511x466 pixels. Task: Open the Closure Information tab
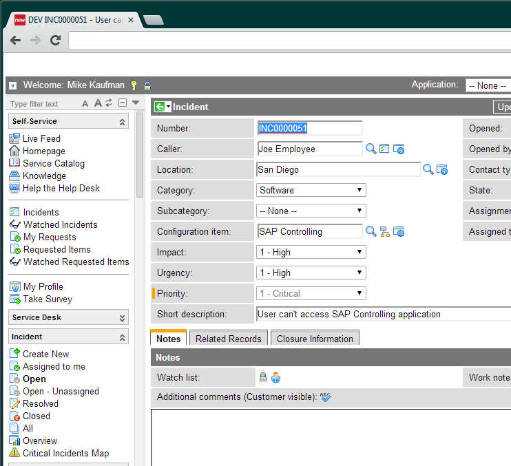(315, 337)
